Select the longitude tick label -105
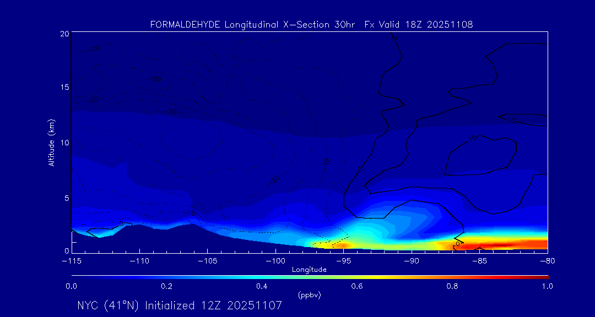Screen dimensions: 595x317 click(208, 261)
